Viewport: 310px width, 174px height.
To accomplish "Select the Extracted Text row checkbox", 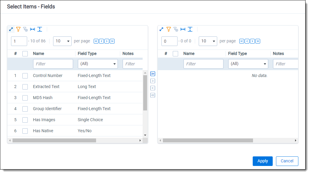I will [x=25, y=87].
